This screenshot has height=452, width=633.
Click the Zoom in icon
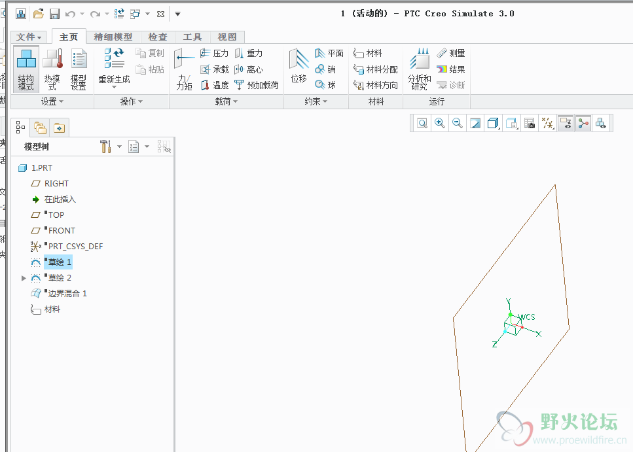click(440, 123)
